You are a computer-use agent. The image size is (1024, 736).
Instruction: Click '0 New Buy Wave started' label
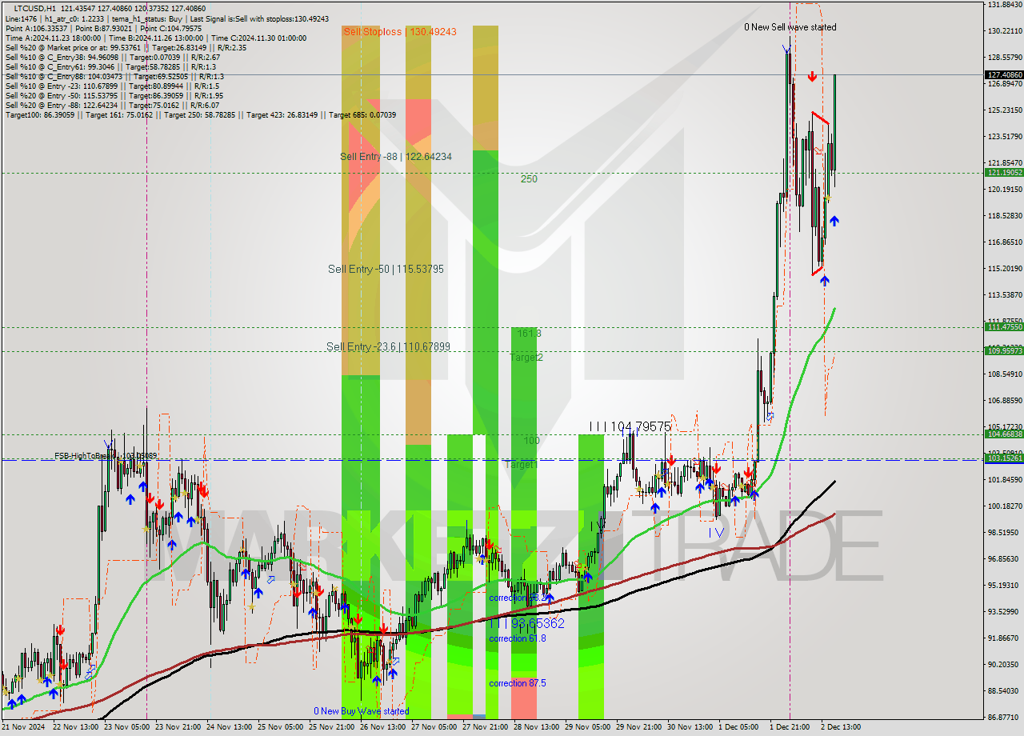(x=362, y=711)
